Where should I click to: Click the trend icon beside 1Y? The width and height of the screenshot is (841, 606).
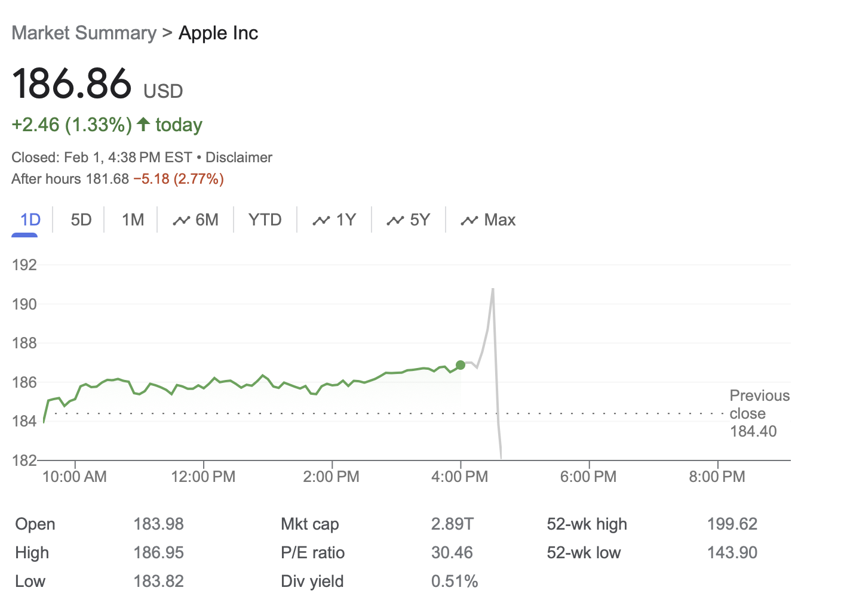pos(321,221)
